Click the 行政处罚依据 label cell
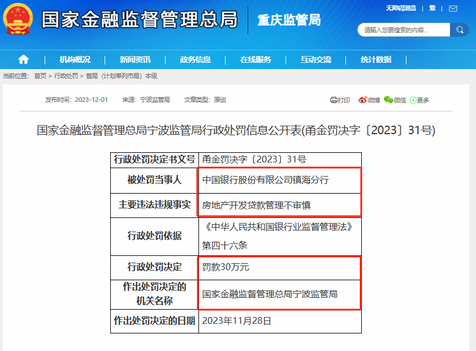Image resolution: width=476 pixels, height=351 pixels. tap(154, 236)
